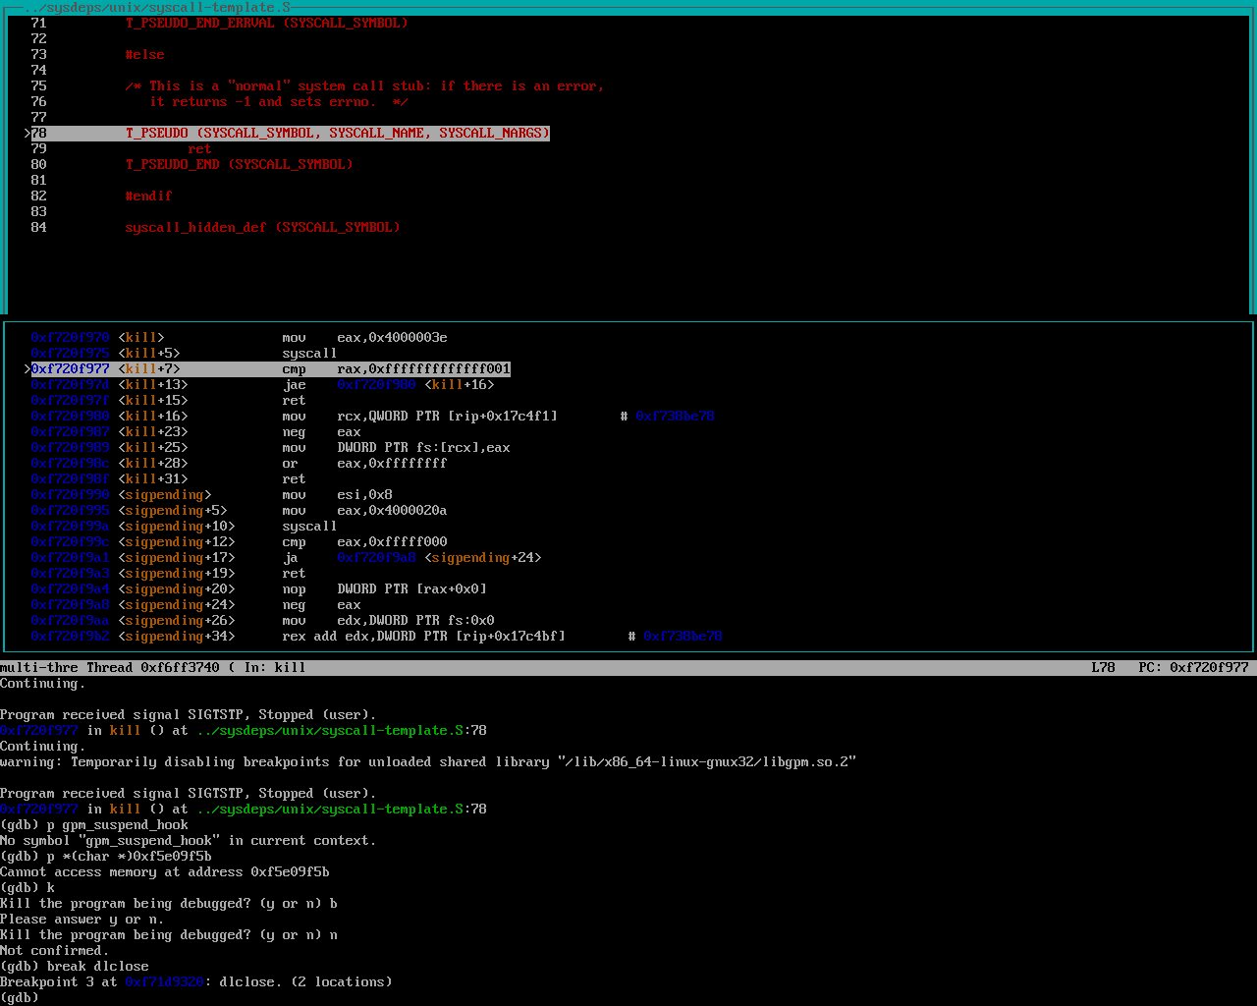Click syscall_hidden_def on source line 84
1257x1006 pixels.
coord(195,227)
